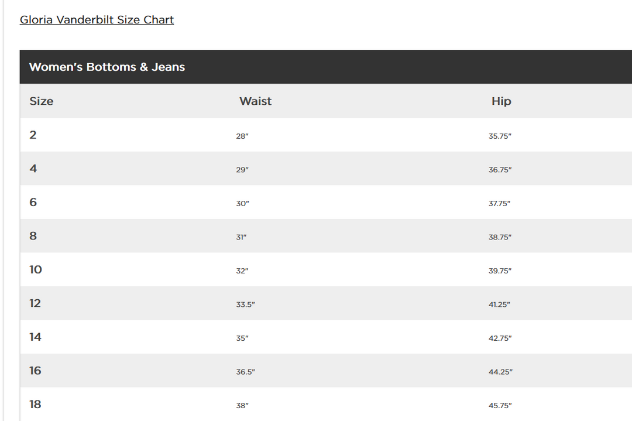Image resolution: width=632 pixels, height=421 pixels.
Task: Click the 36.5" waist measurement
Action: click(245, 372)
